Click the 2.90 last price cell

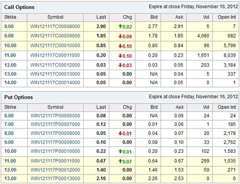click(x=101, y=27)
